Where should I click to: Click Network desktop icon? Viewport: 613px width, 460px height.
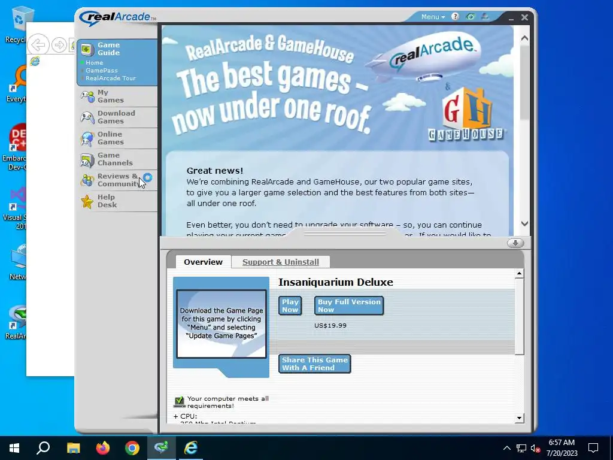click(x=17, y=262)
